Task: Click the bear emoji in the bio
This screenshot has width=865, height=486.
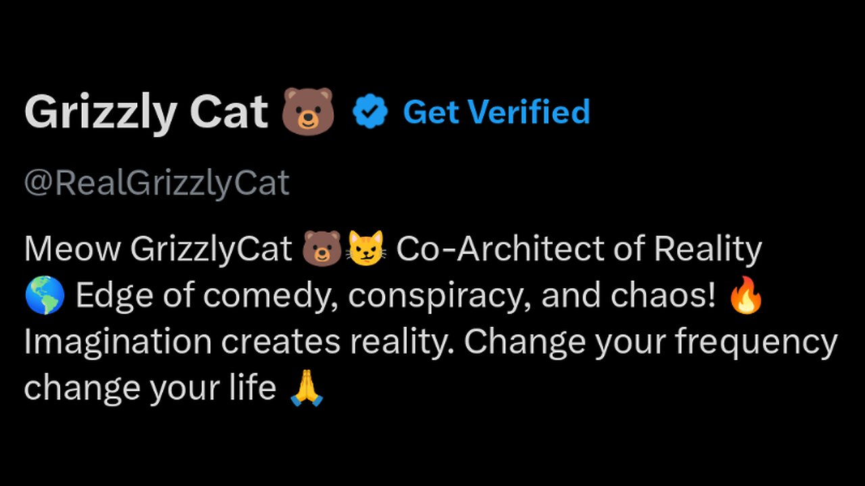Action: coord(322,249)
